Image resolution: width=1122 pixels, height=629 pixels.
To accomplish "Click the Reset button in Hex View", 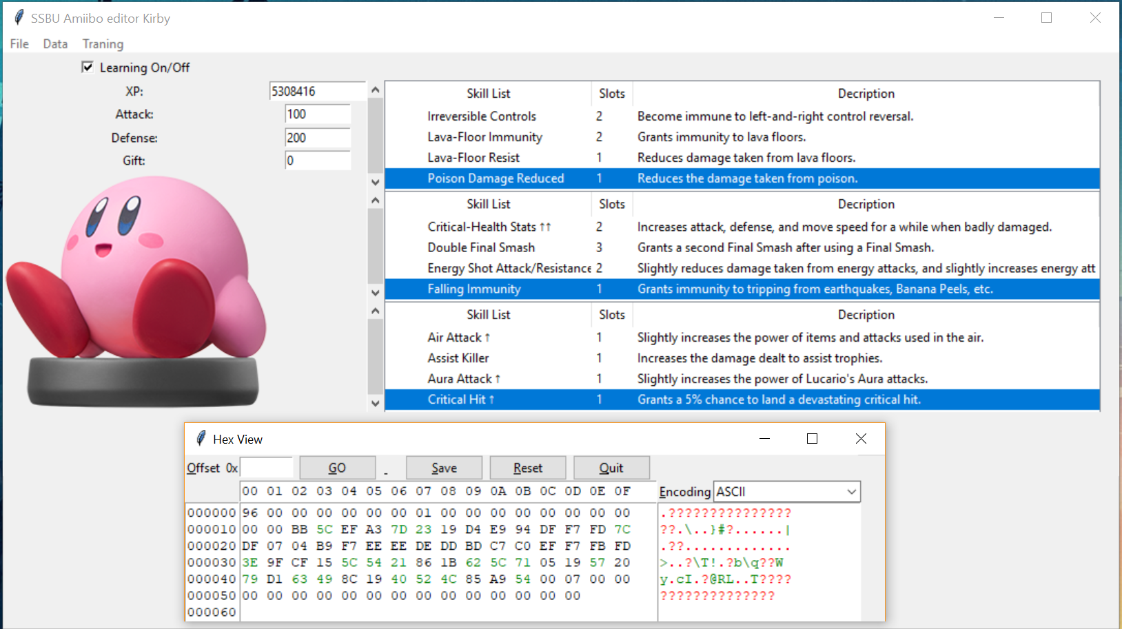I will (528, 468).
